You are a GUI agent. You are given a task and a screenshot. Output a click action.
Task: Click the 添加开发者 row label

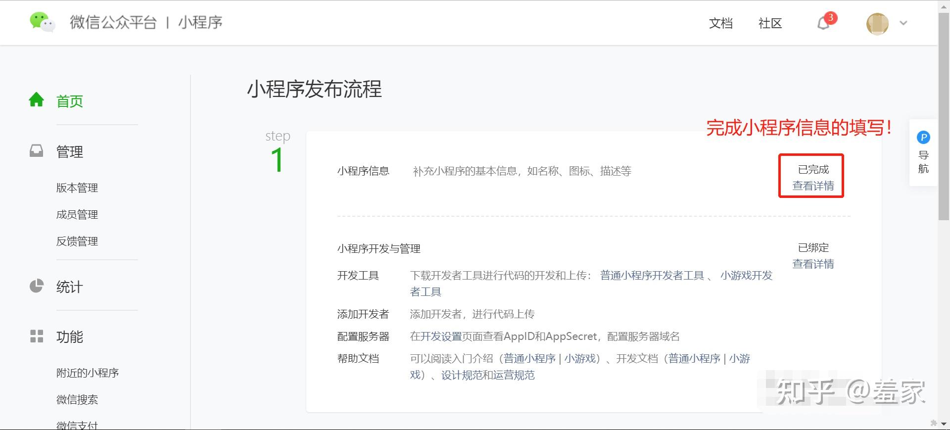tap(363, 314)
